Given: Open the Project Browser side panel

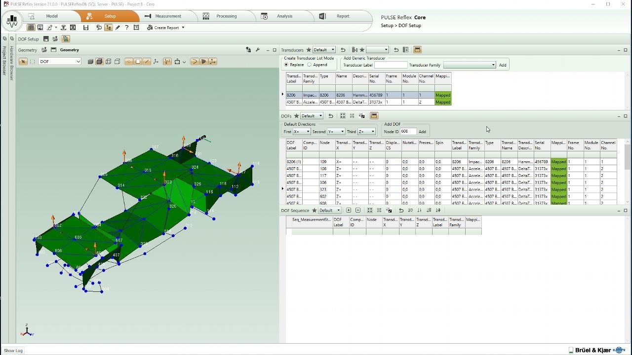Looking at the screenshot, I should click(4, 61).
